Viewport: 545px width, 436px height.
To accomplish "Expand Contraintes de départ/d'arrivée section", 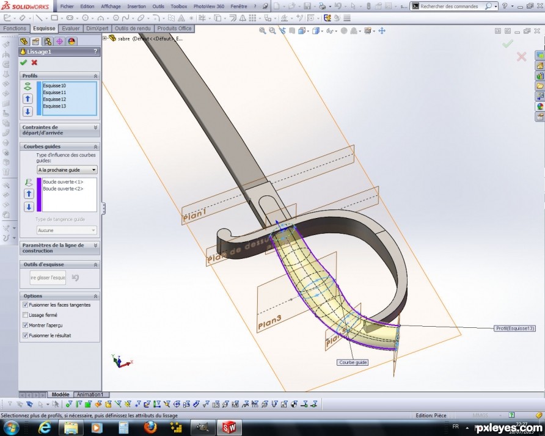I will coord(95,128).
